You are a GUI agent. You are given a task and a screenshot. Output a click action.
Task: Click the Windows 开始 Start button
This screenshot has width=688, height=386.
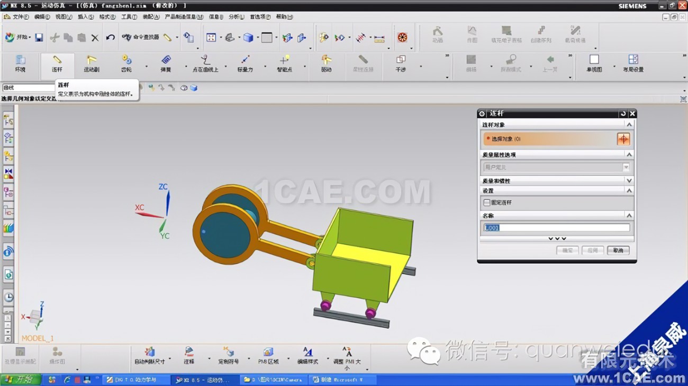pos(20,380)
